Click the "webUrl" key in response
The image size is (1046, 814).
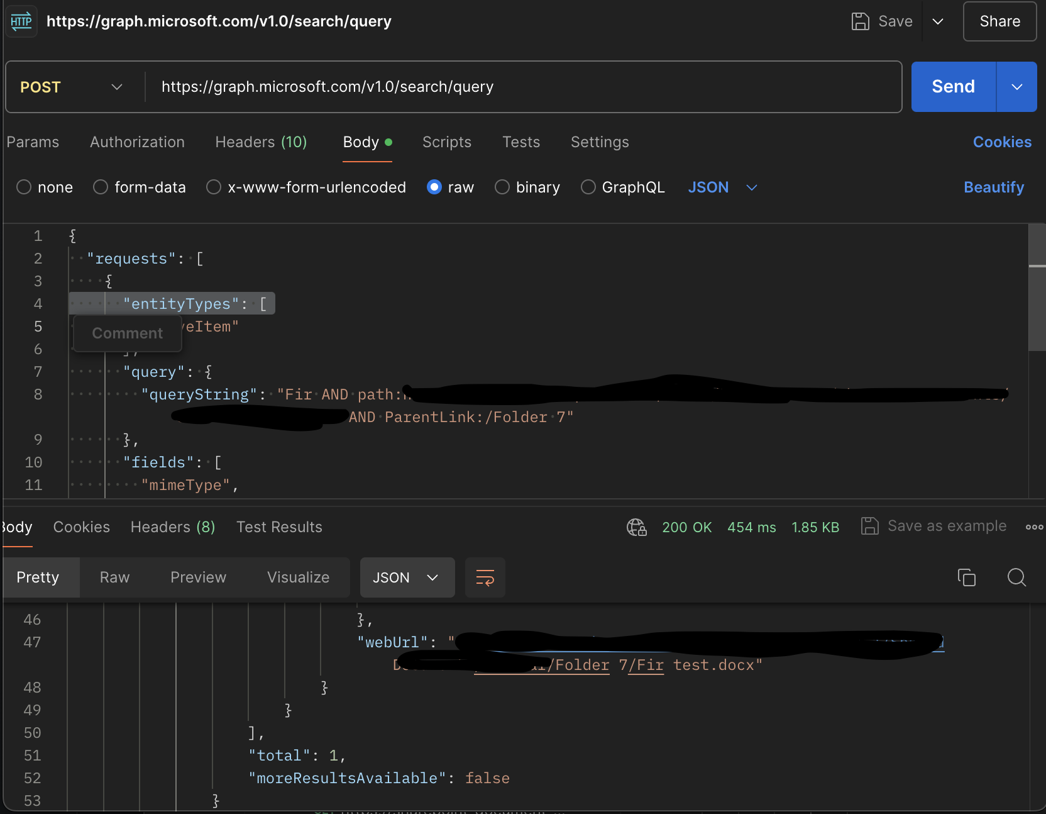(392, 642)
